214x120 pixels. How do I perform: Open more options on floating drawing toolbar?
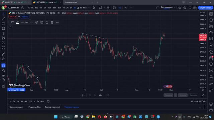click(x=57, y=22)
